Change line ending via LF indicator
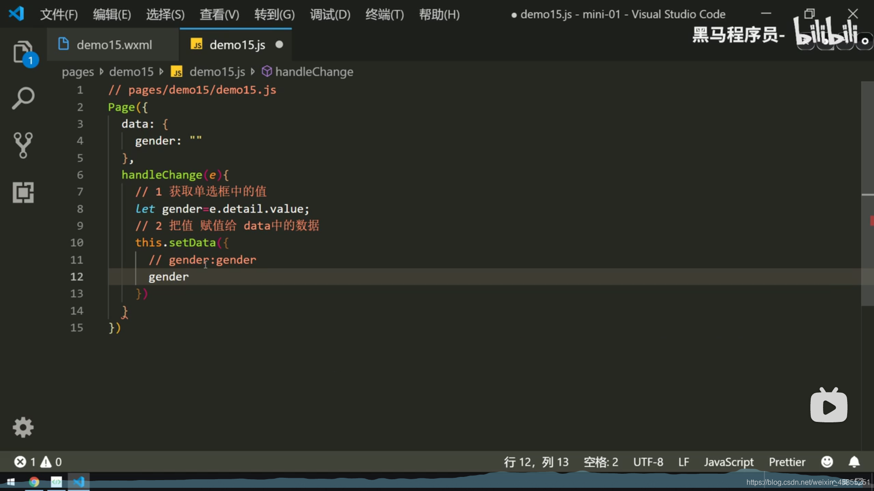This screenshot has width=874, height=491. [x=684, y=462]
